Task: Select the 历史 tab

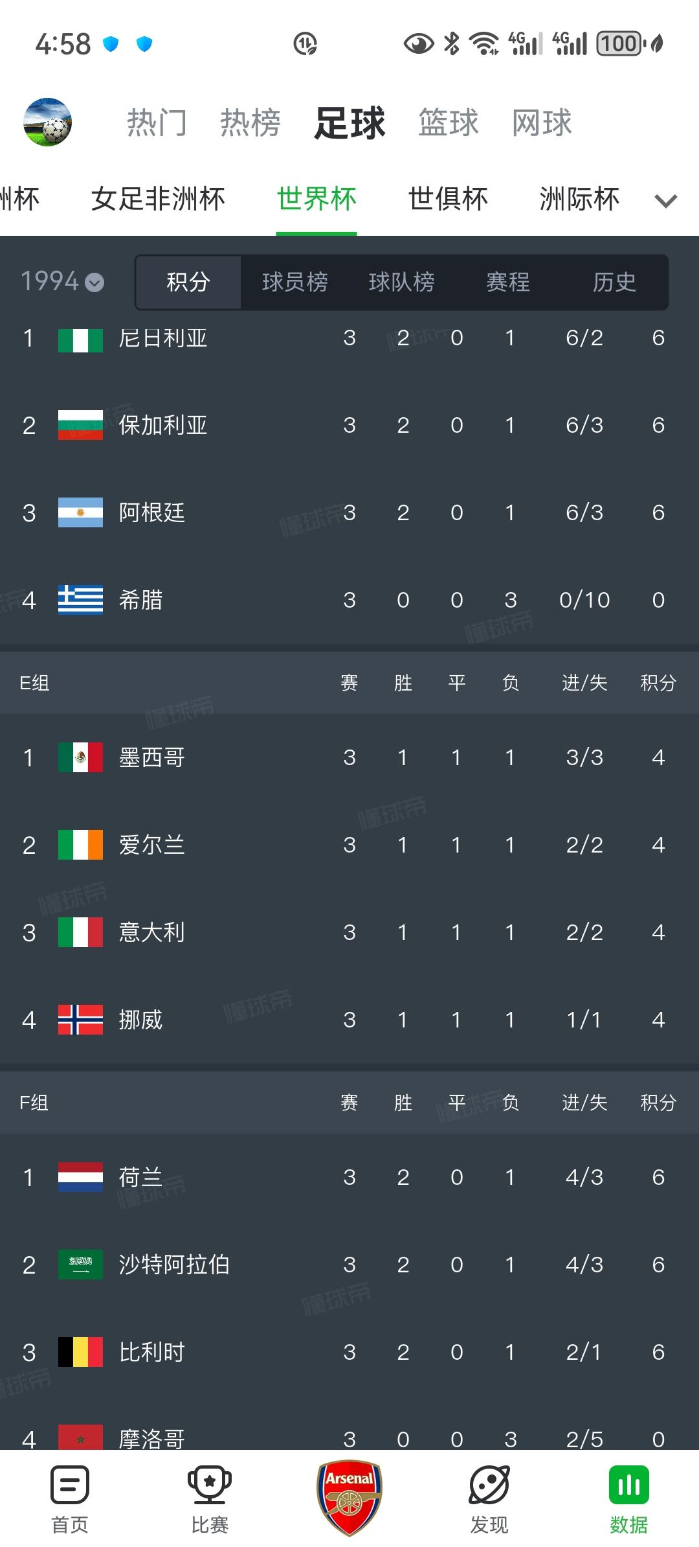Action: coord(614,282)
